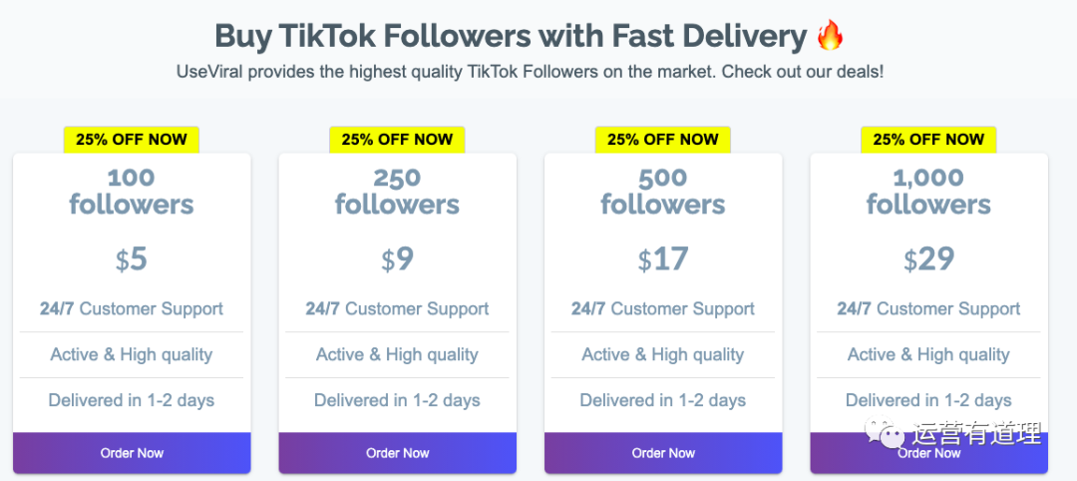
Task: Click 'Buy TikTok Followers with Fast Delivery' heading
Action: coord(511,37)
